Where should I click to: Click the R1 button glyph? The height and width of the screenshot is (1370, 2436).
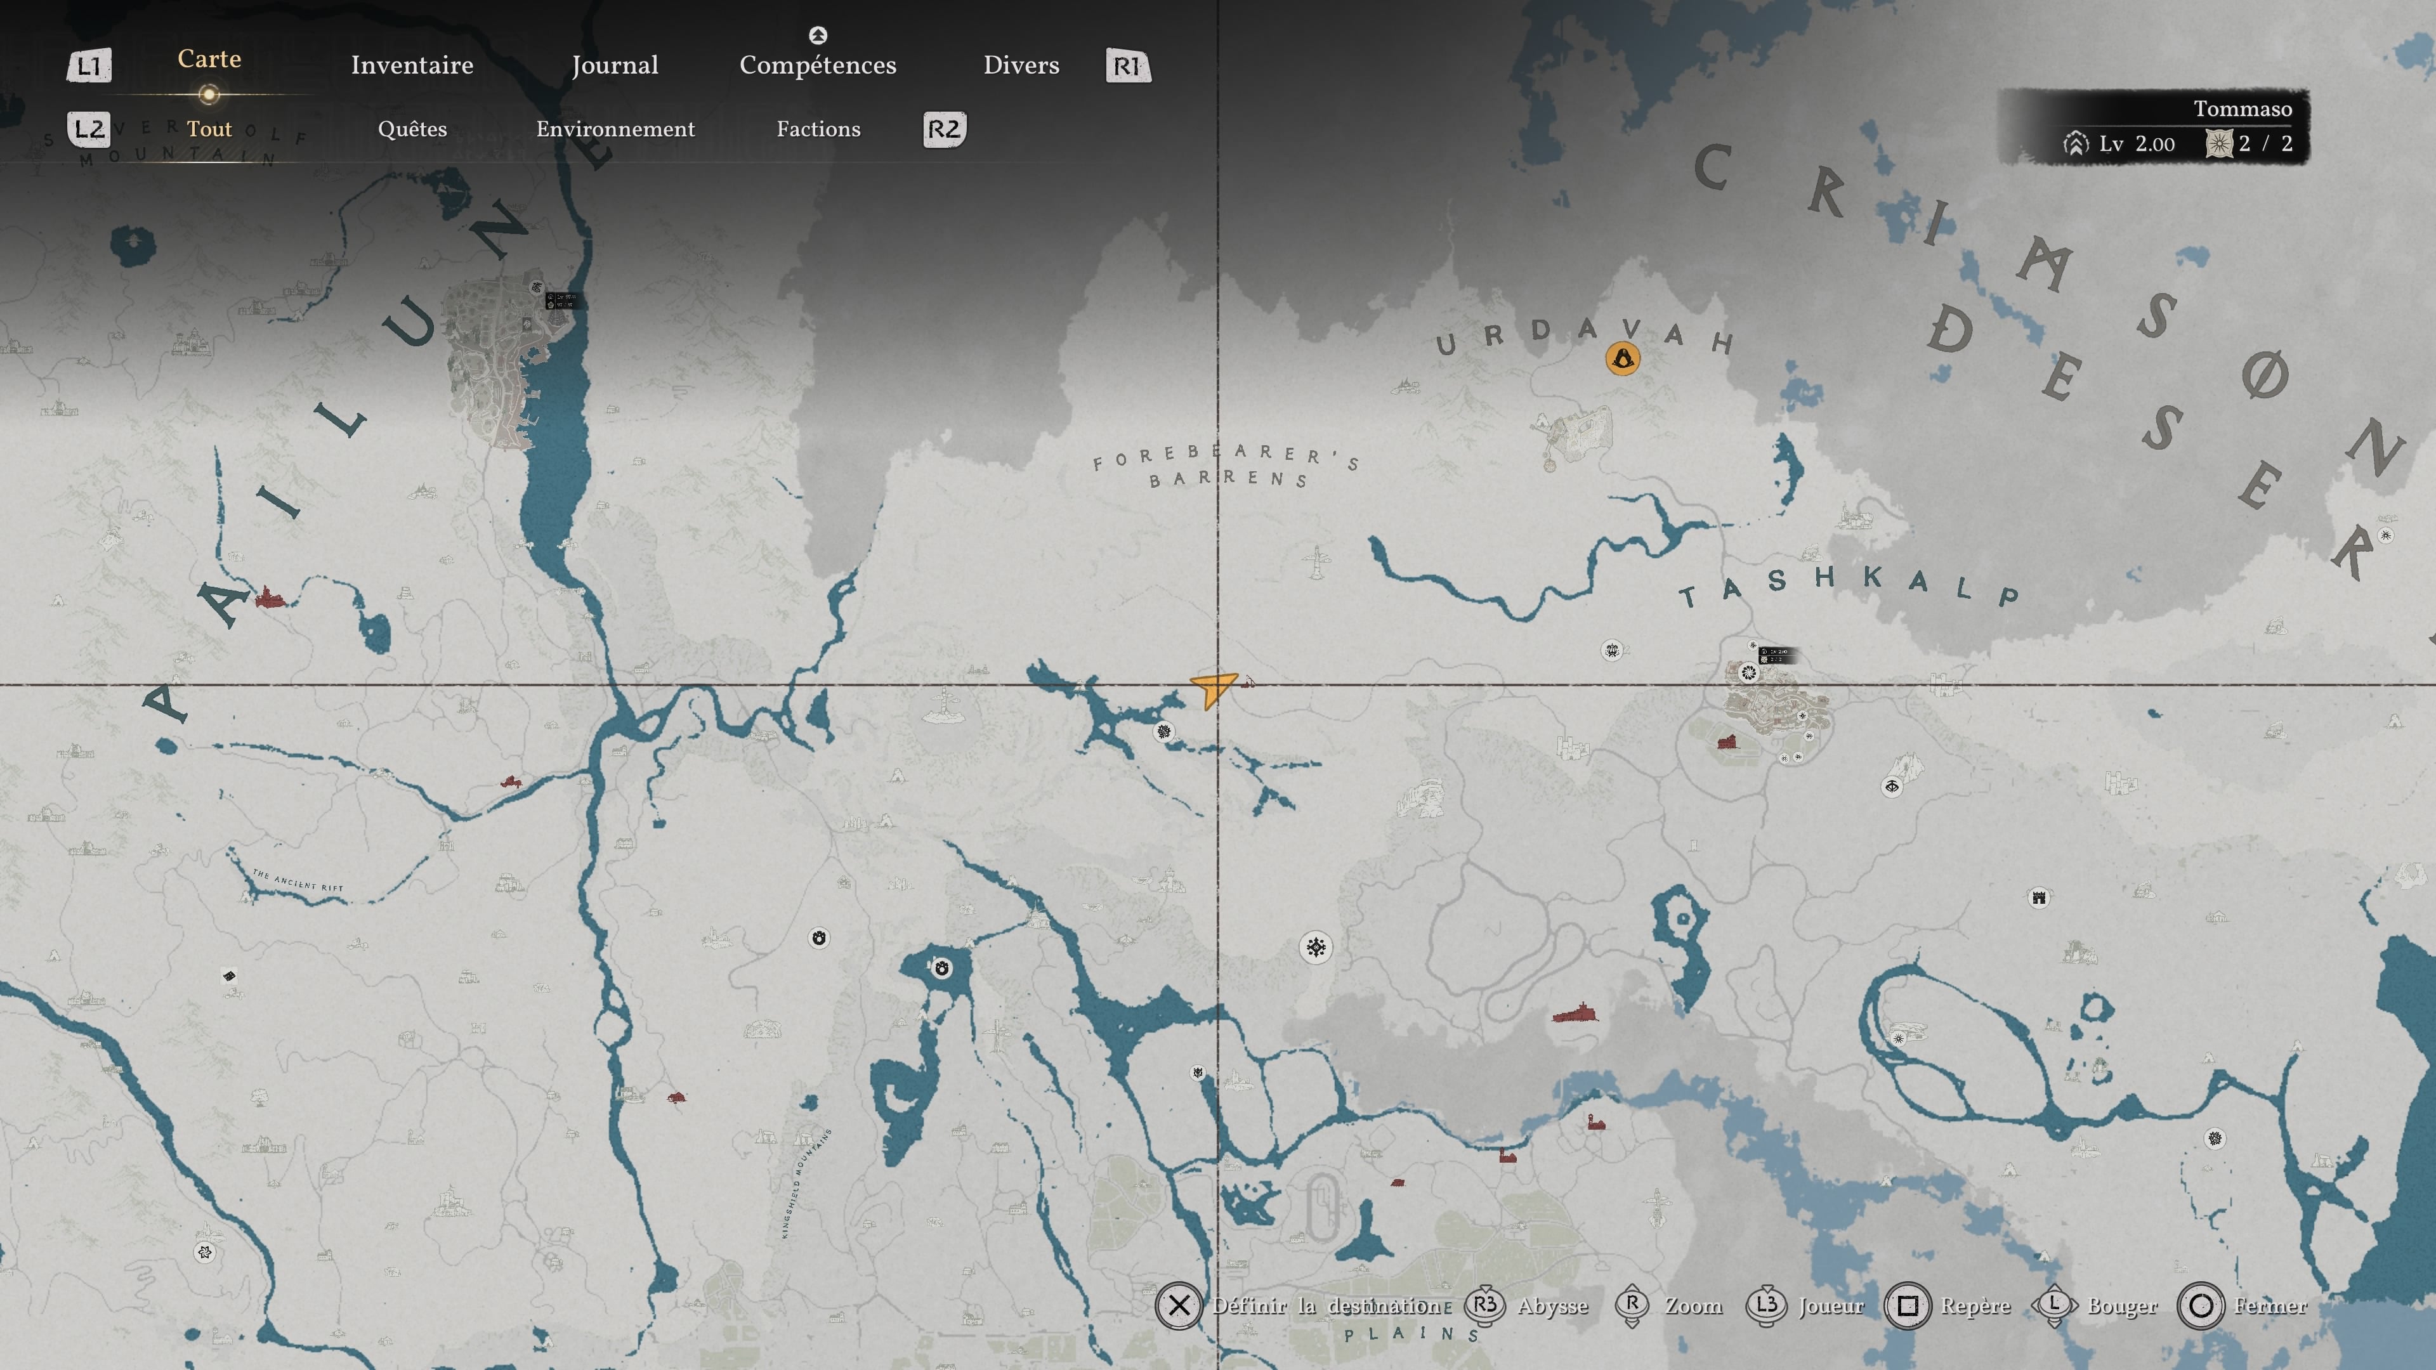click(1128, 66)
